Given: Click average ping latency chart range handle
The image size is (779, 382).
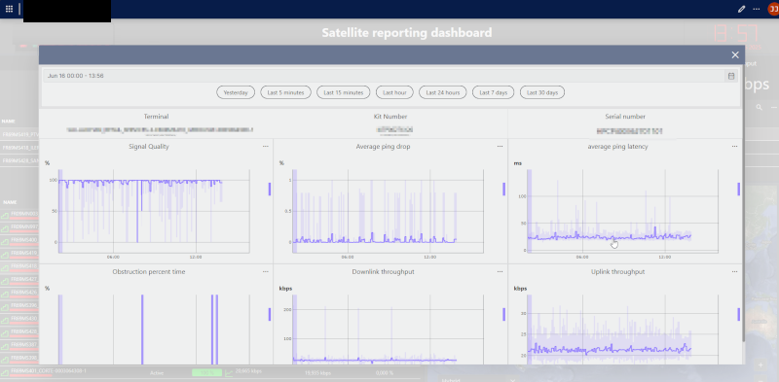Looking at the screenshot, I should 738,189.
